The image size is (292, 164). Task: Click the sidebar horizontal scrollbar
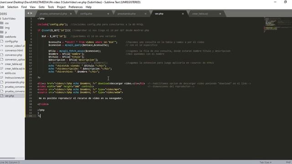[x=8, y=159]
